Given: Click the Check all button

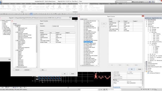Looking at the screenshot, I should (x=17, y=70).
